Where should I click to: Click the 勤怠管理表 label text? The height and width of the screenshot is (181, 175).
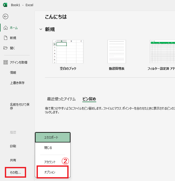(117, 69)
